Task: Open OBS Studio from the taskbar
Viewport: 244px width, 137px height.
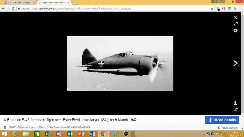Action: point(125,134)
